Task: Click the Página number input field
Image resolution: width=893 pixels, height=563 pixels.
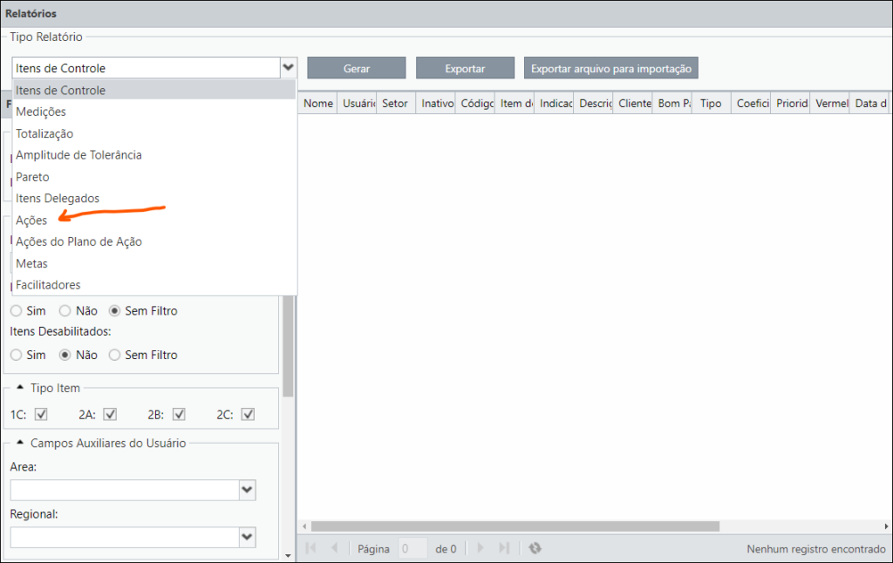Action: pyautogui.click(x=412, y=549)
